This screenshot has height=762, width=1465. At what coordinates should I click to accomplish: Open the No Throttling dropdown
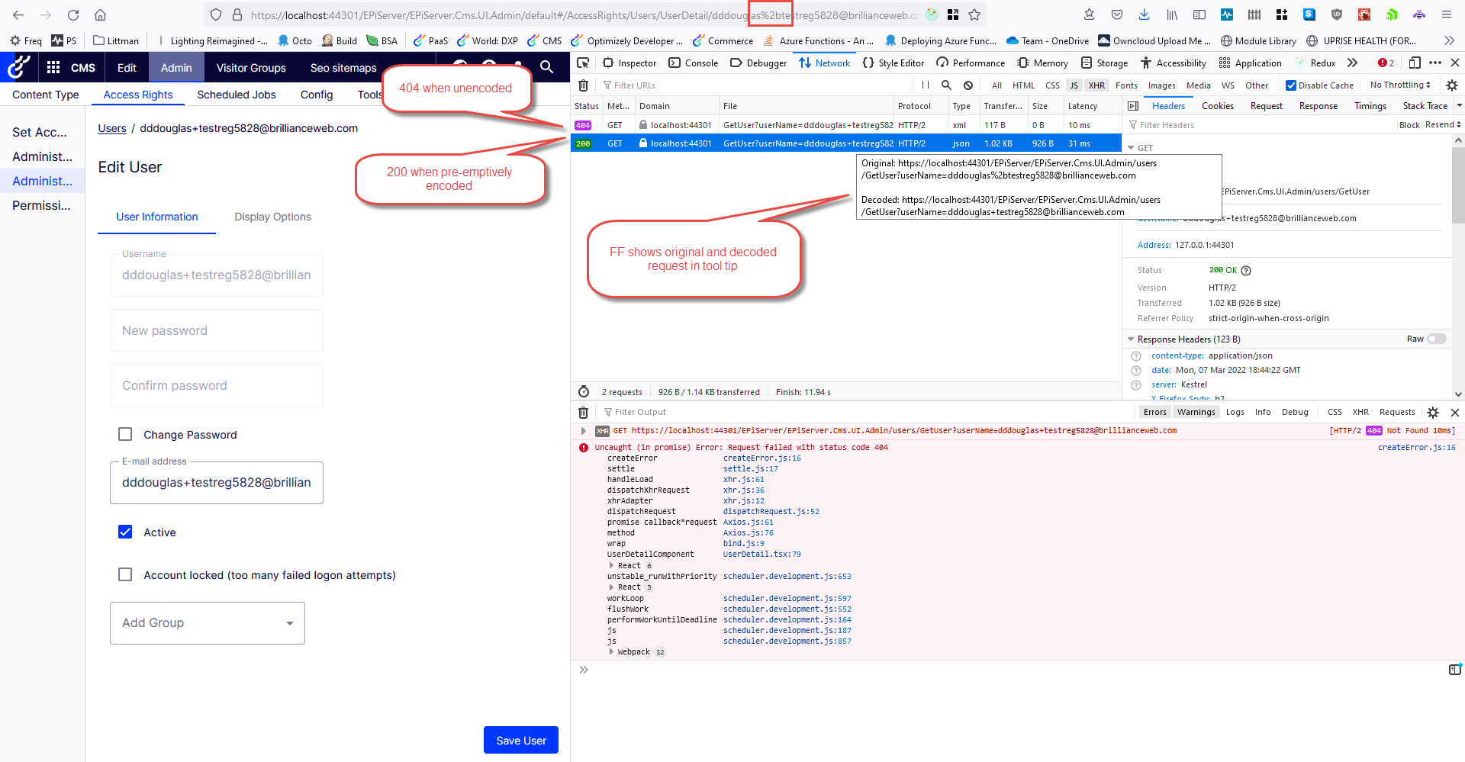pos(1399,85)
